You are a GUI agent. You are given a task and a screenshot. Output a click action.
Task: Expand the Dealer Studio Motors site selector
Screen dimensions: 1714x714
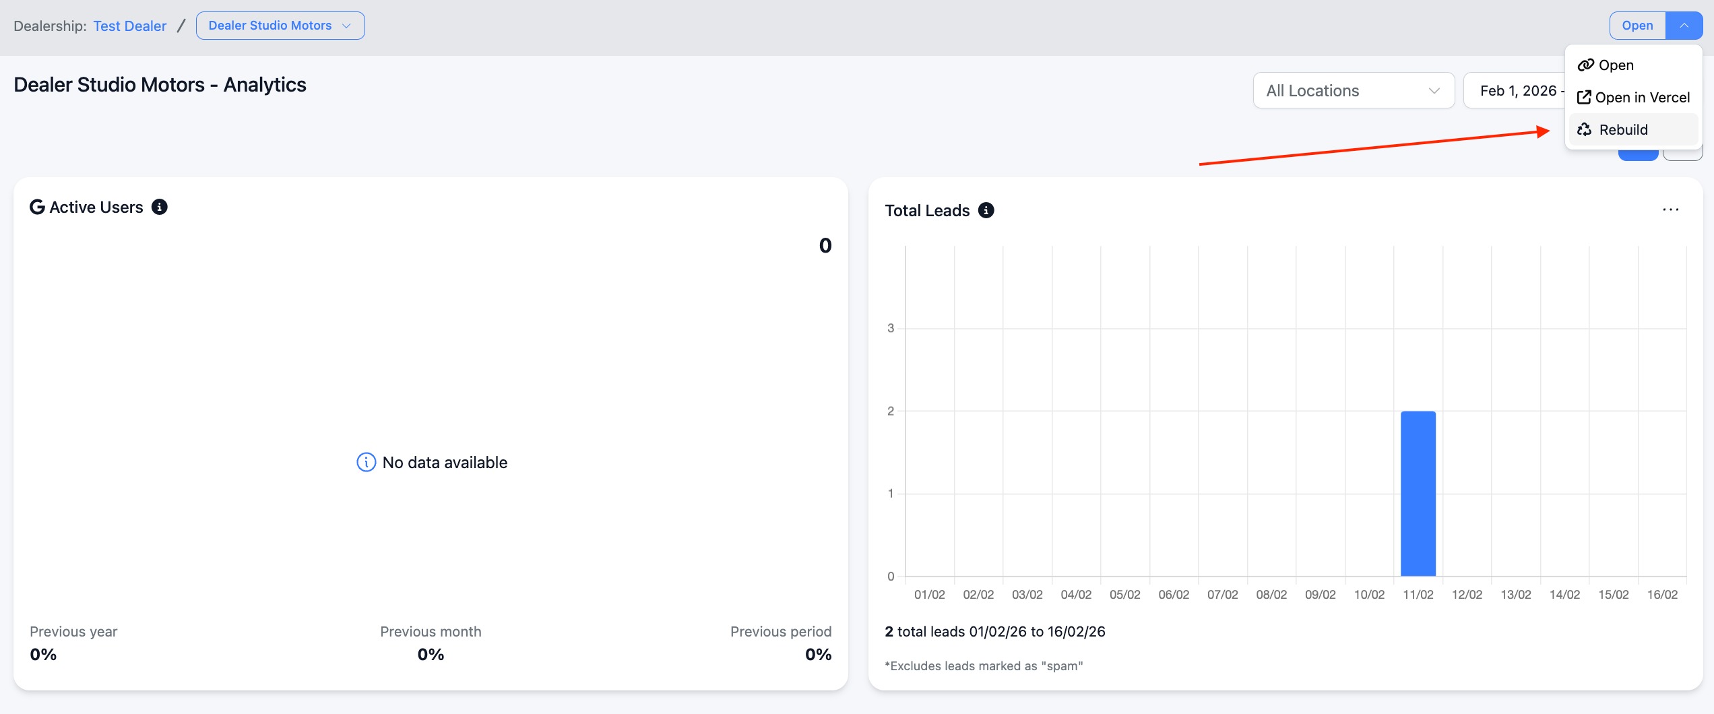pos(280,26)
